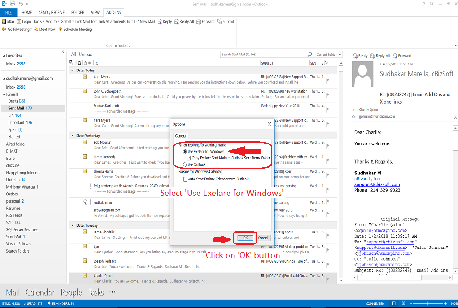458x308 pixels.
Task: Open Link Attachments To dropdown
Action: (x=115, y=22)
